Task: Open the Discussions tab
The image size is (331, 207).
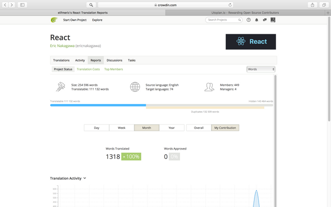Action: coord(114,60)
